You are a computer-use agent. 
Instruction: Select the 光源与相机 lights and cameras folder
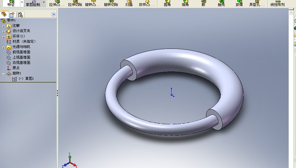[18, 47]
